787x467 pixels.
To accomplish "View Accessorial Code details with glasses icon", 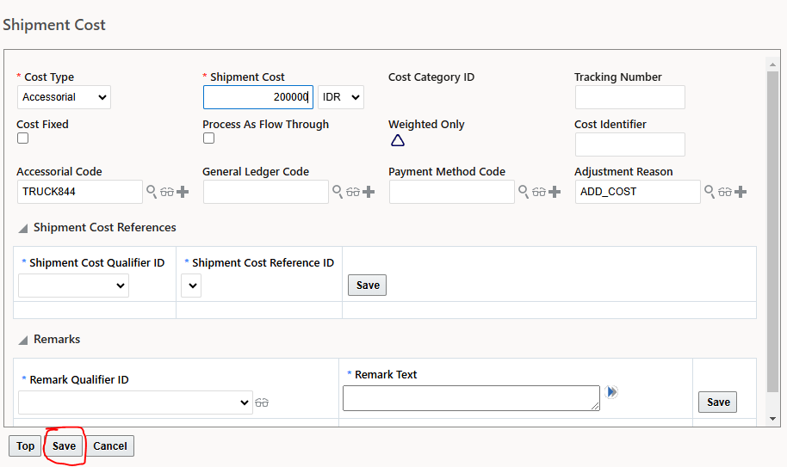I will (167, 192).
